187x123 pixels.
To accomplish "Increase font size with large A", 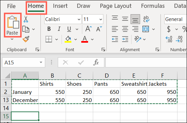I will click(x=88, y=29).
